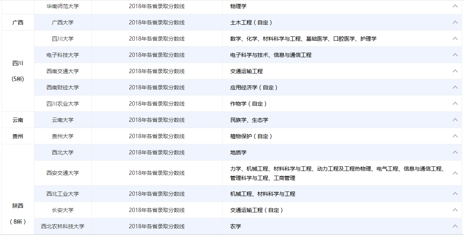This screenshot has width=464, height=236.
Task: Open 广西大学 2018年各省录取分数线 link
Action: click(157, 22)
